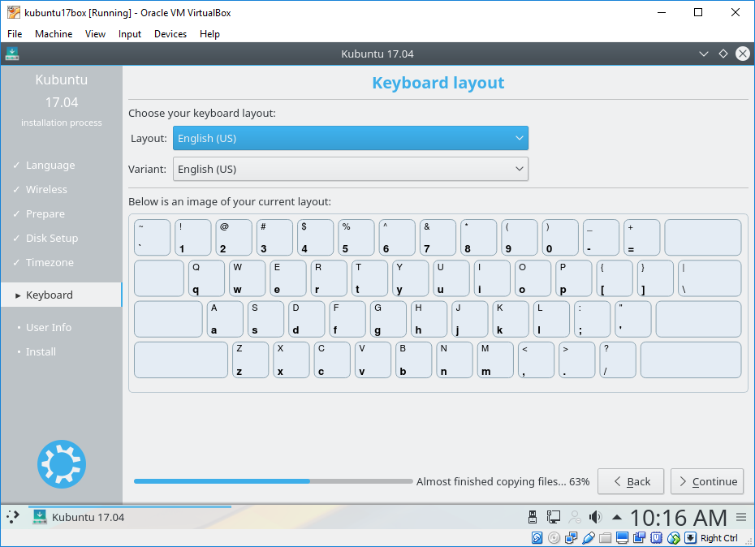The image size is (755, 547).
Task: Select the Keyboard step in the sidebar
Action: pyautogui.click(x=61, y=295)
